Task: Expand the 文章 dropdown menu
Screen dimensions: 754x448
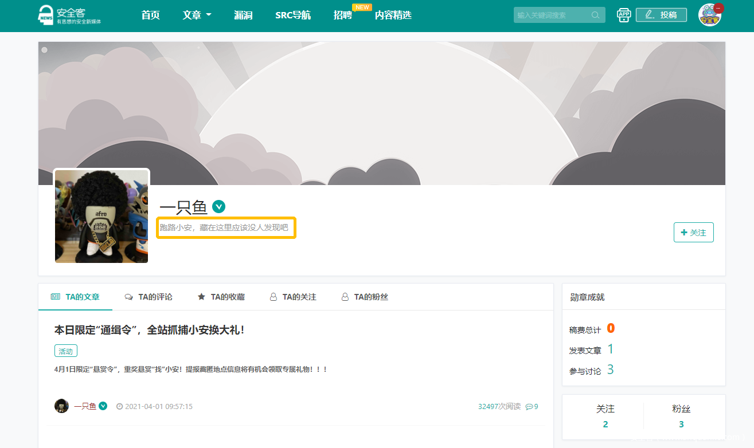Action: 197,15
